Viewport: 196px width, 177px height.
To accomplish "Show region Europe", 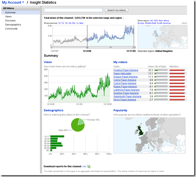I will point(141,23).
